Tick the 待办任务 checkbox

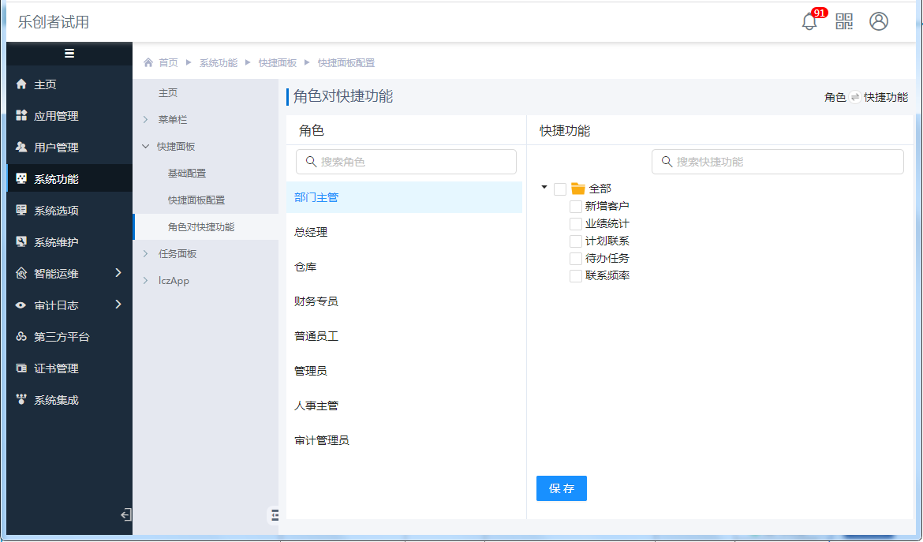576,259
